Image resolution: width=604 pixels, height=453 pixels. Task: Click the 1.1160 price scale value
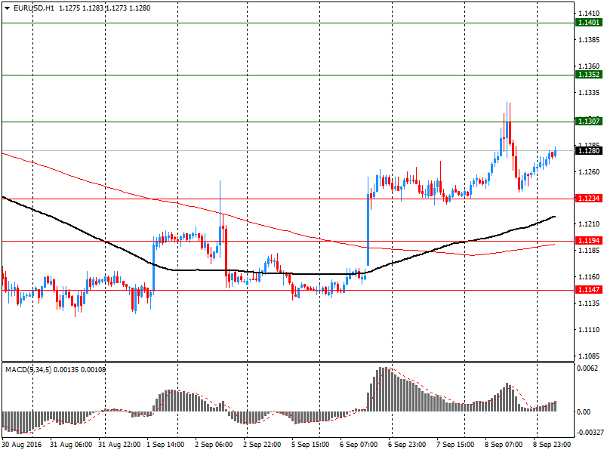tap(589, 276)
